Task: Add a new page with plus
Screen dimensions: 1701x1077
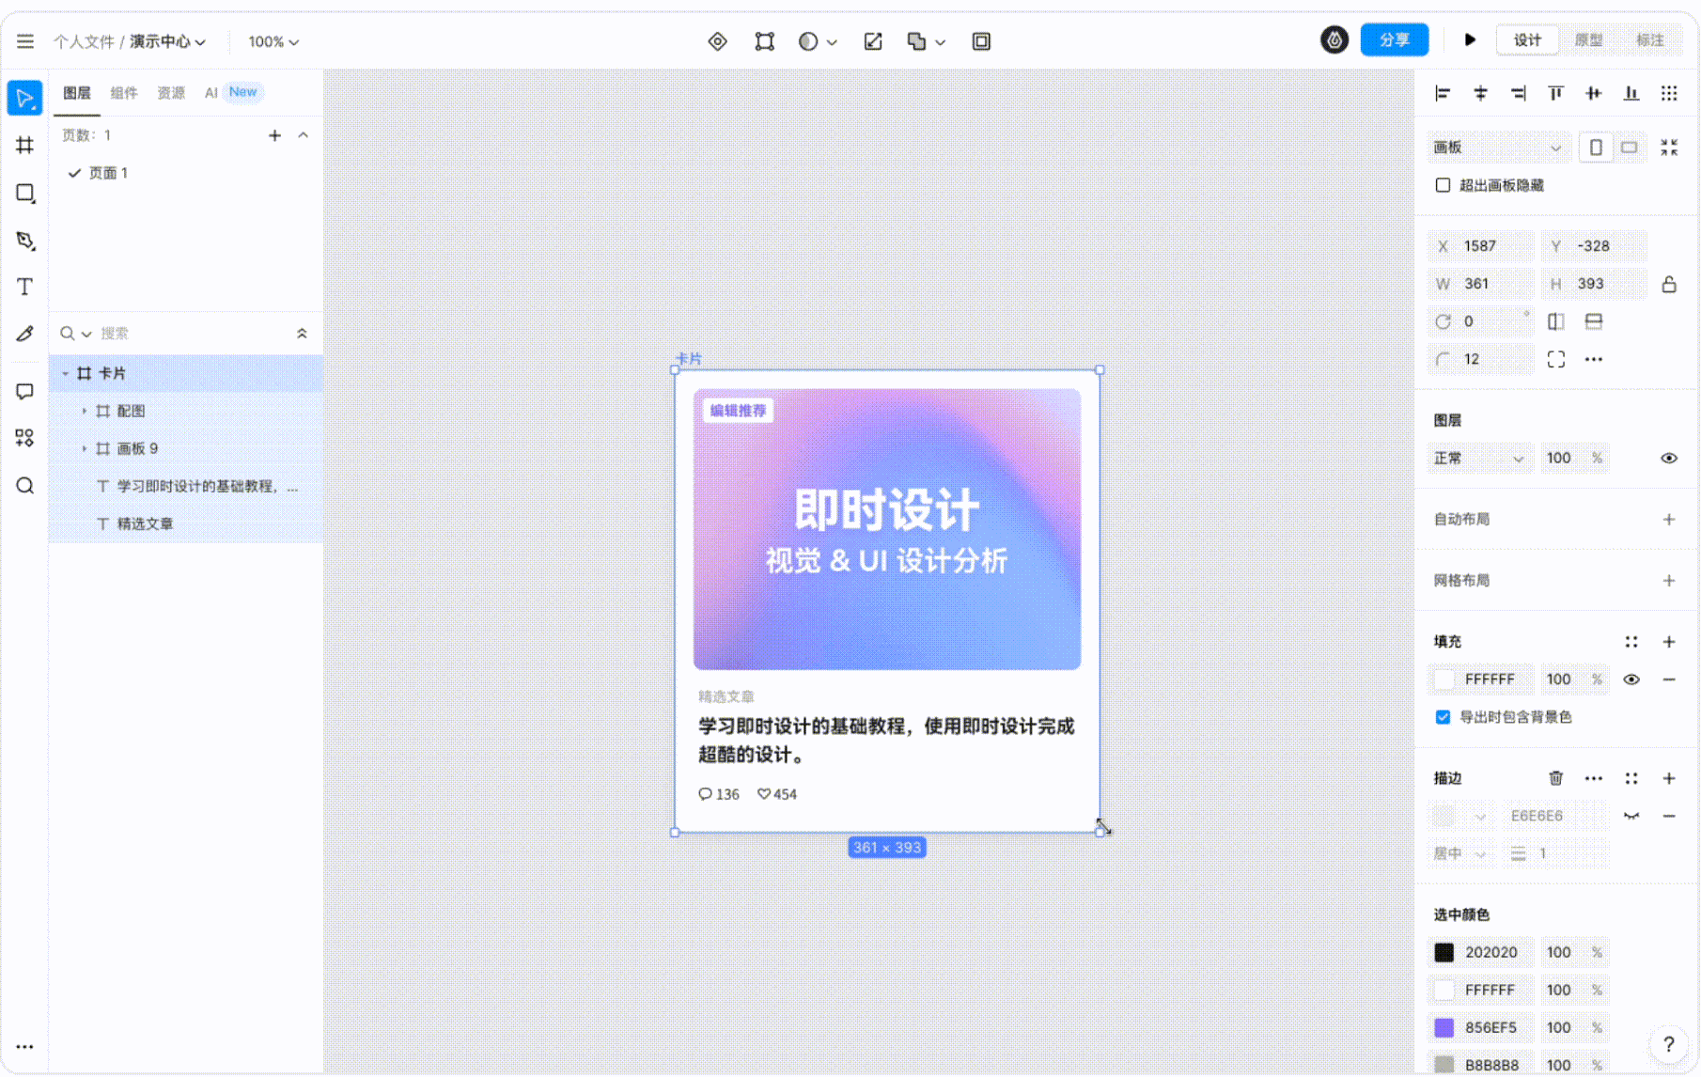Action: pos(274,135)
